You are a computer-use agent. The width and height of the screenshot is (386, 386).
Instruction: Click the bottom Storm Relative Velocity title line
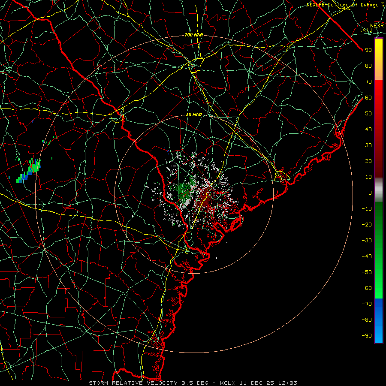pos(193,383)
